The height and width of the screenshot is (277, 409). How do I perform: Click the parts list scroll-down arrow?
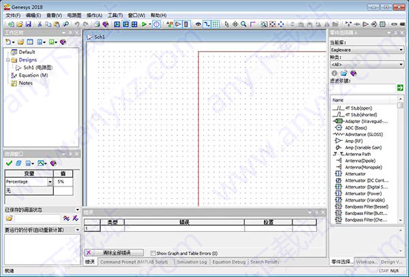pos(400,221)
